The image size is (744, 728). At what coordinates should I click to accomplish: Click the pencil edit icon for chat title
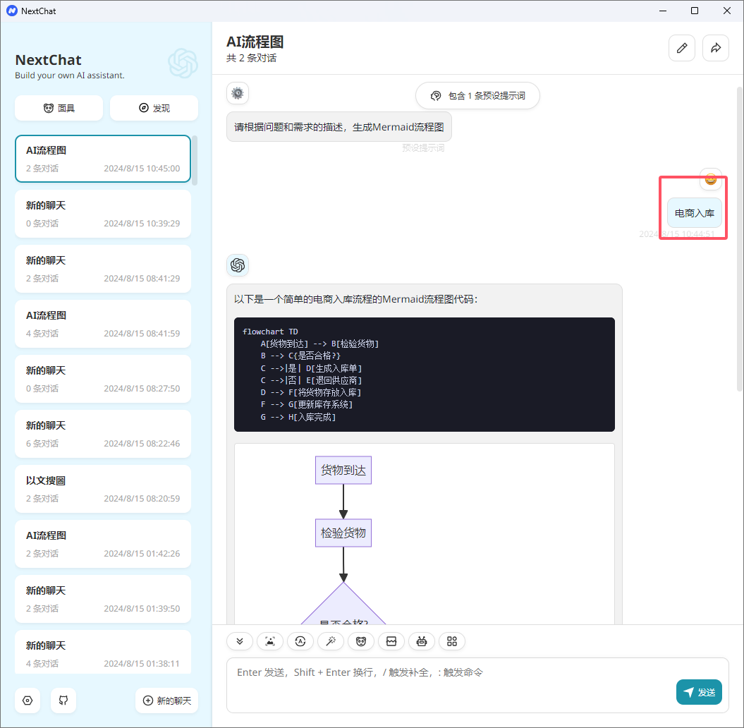682,48
